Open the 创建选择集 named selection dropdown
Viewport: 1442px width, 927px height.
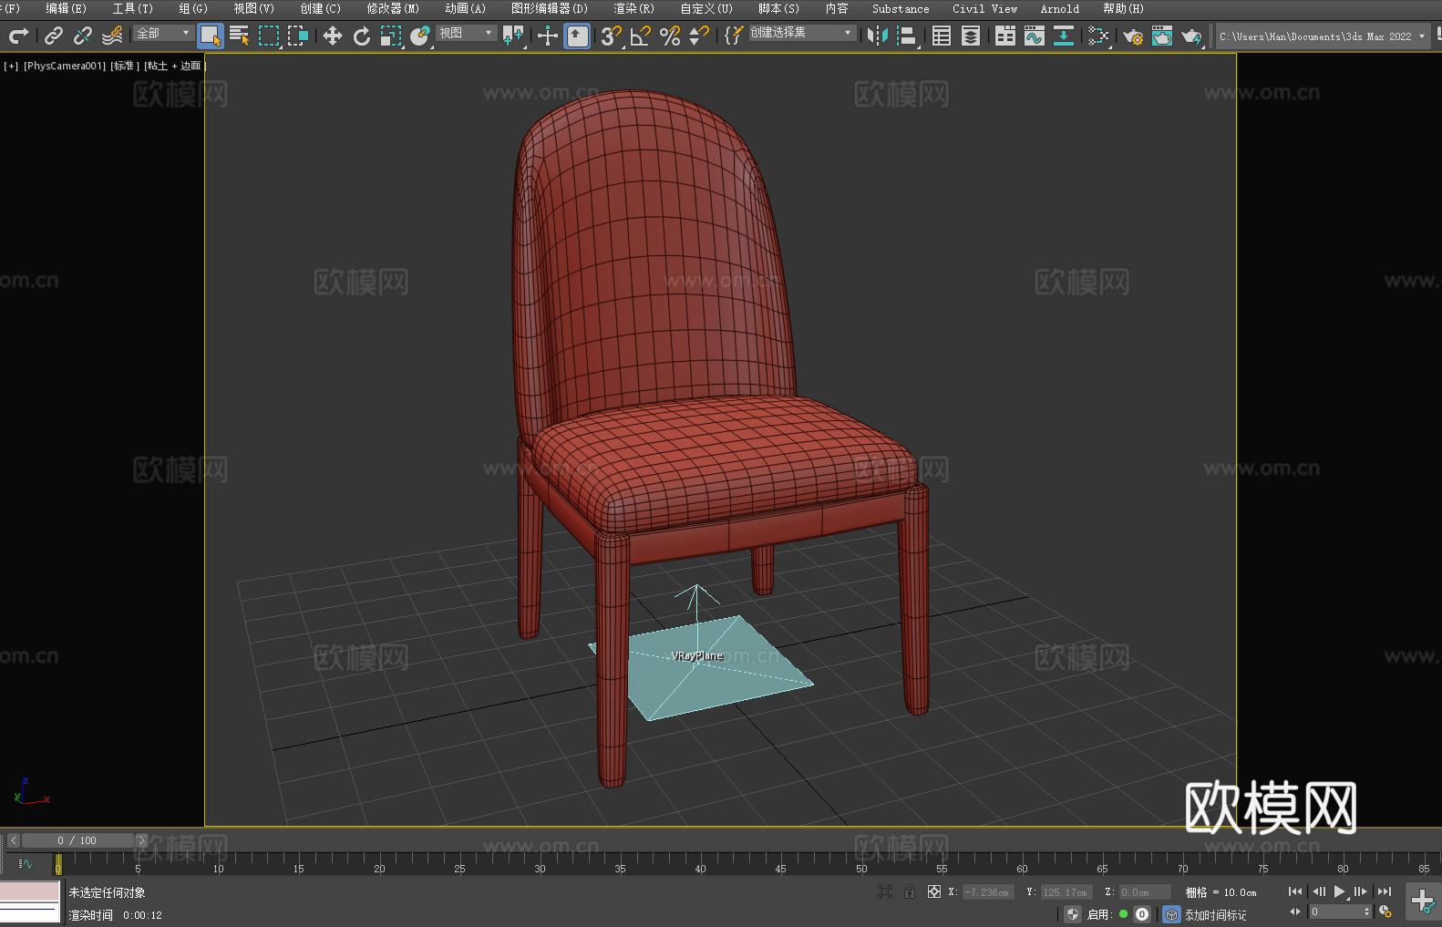[802, 33]
